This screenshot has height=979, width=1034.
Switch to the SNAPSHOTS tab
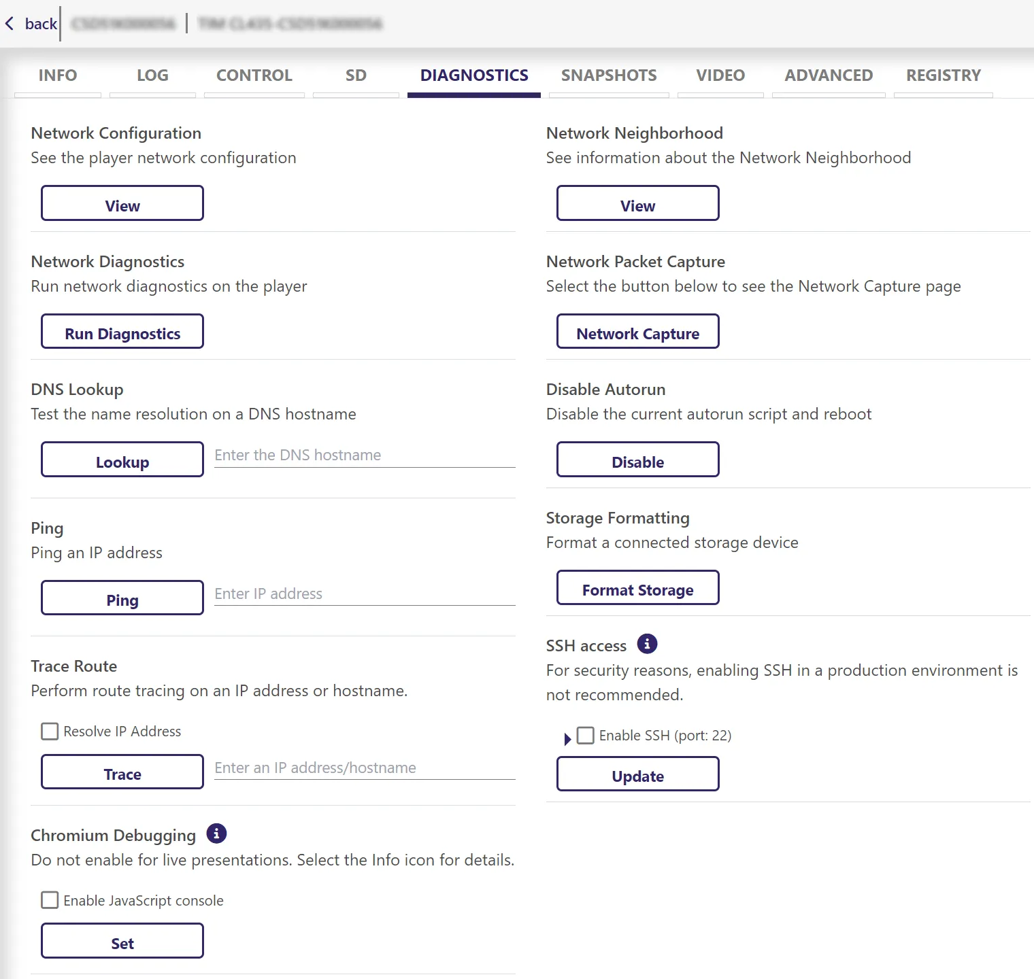click(x=608, y=75)
